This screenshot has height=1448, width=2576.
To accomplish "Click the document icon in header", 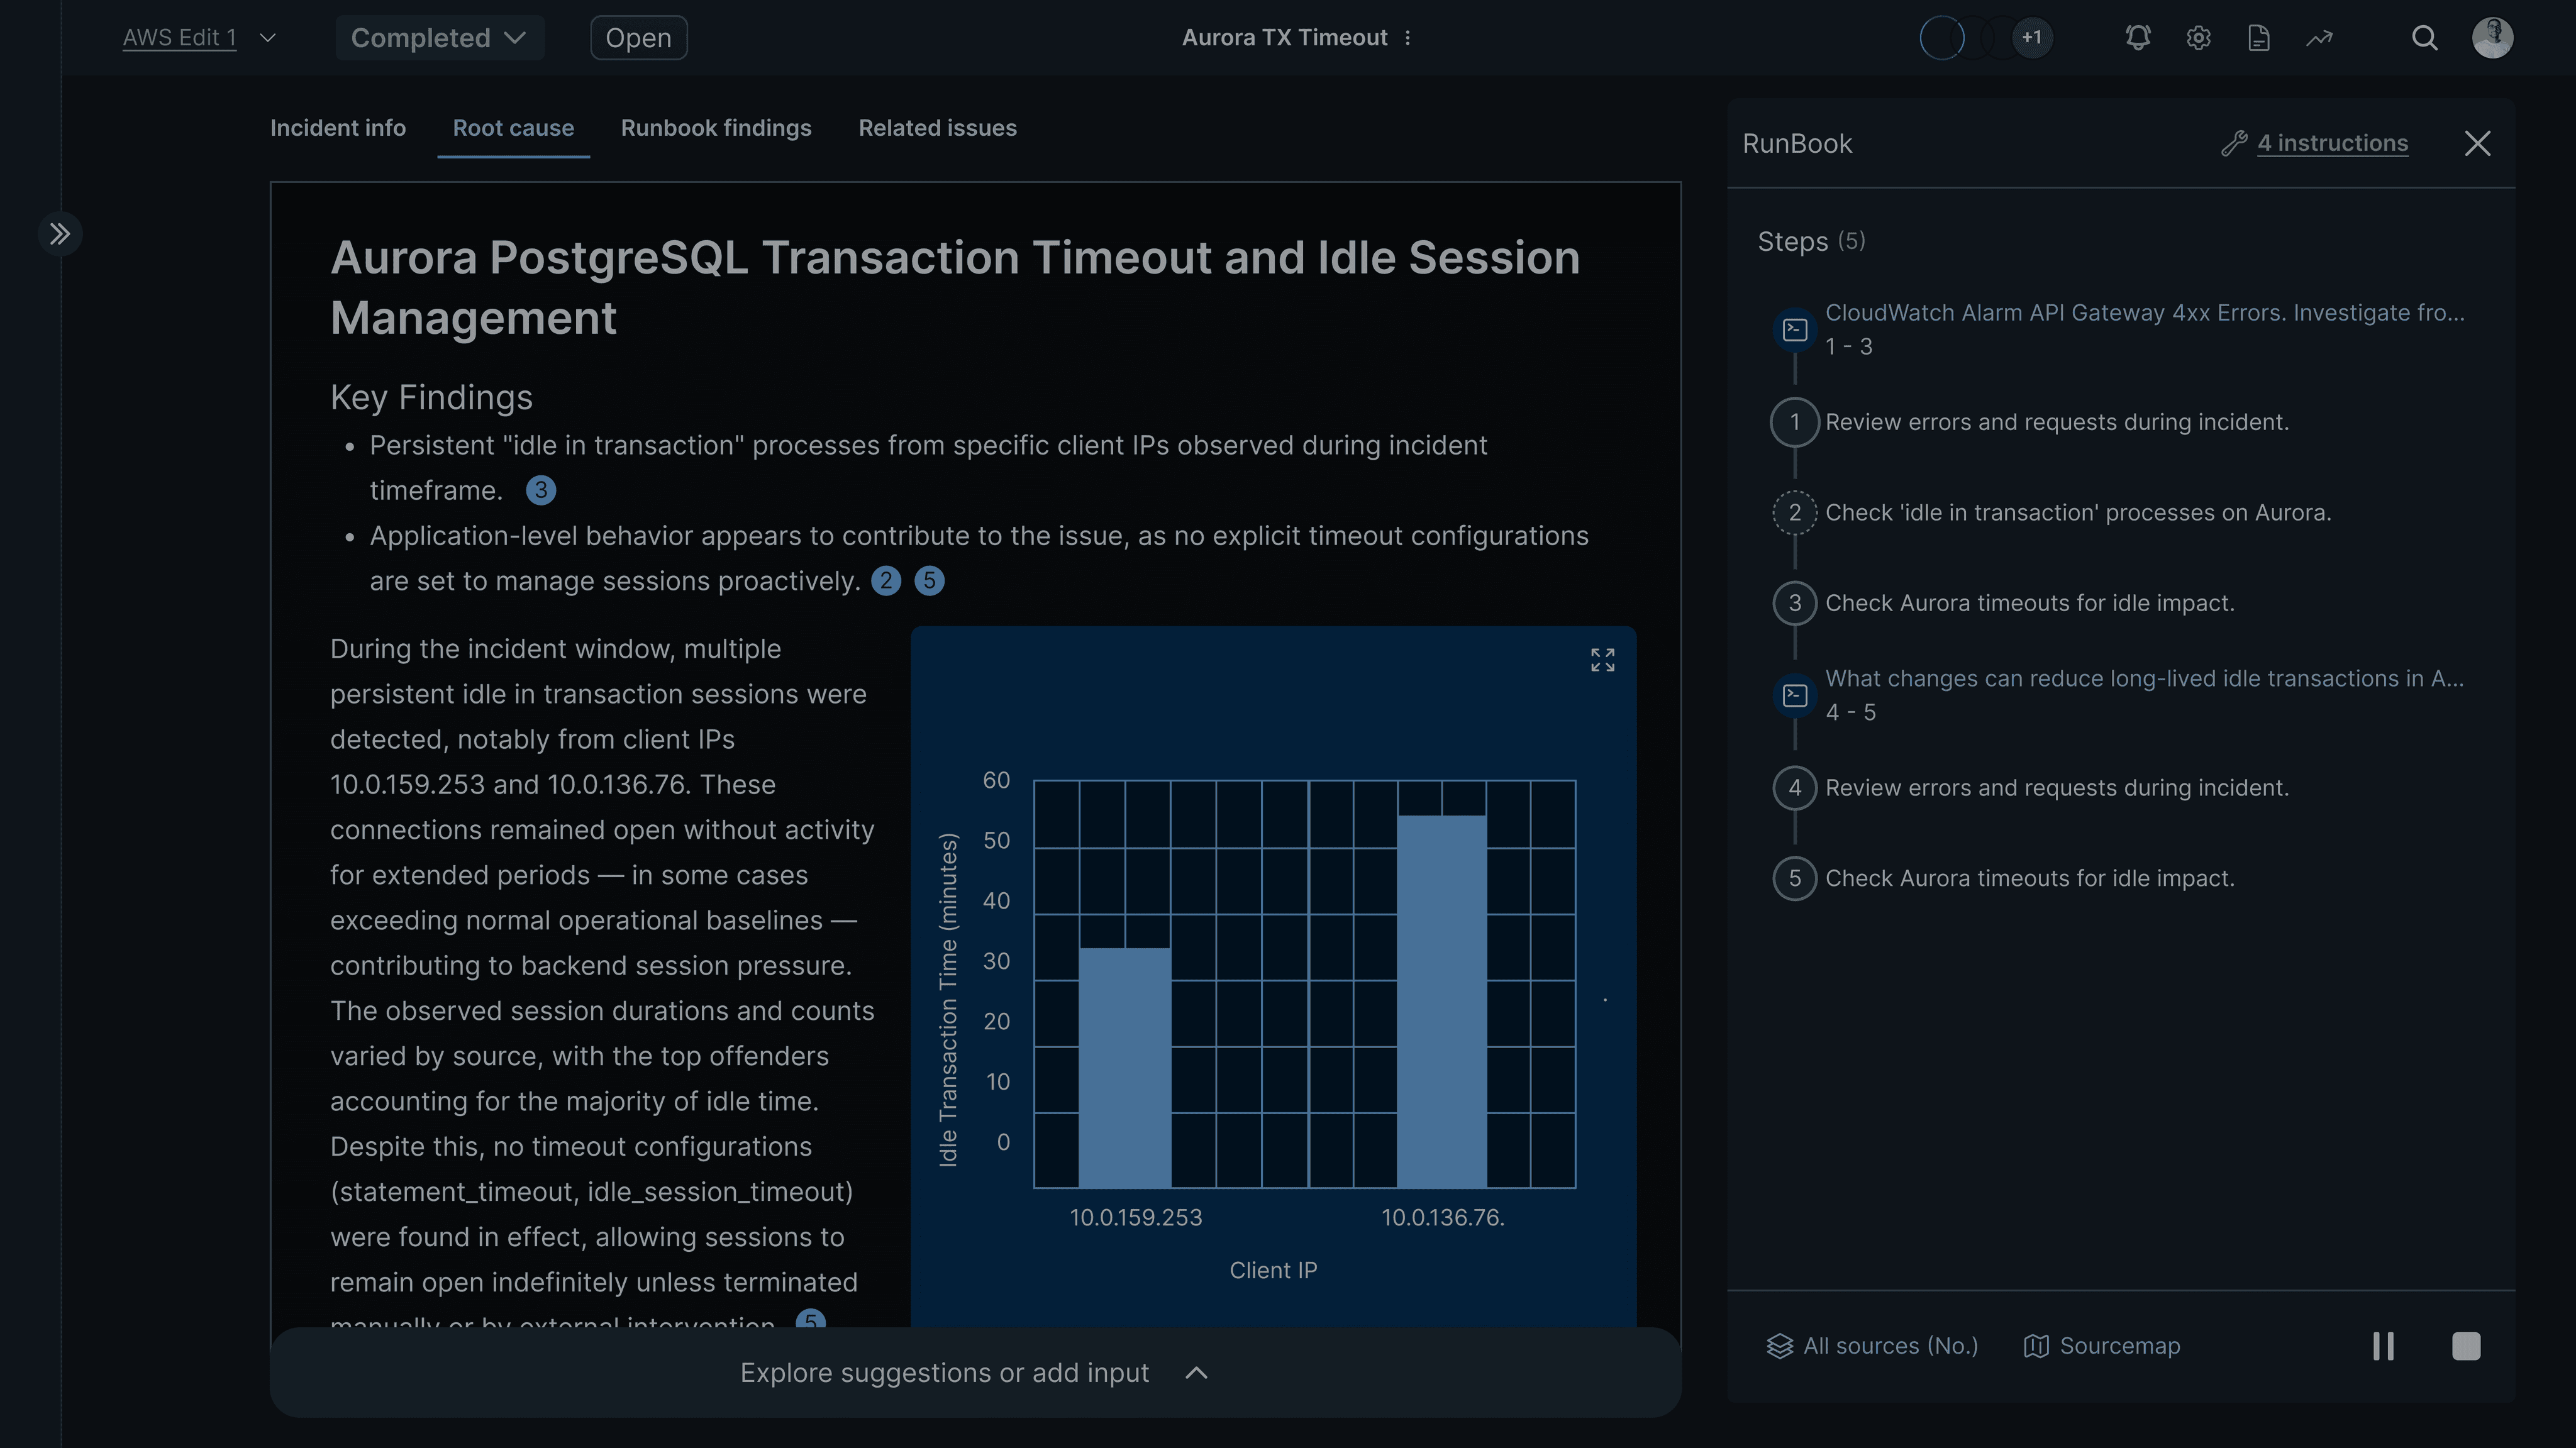I will pyautogui.click(x=2258, y=38).
